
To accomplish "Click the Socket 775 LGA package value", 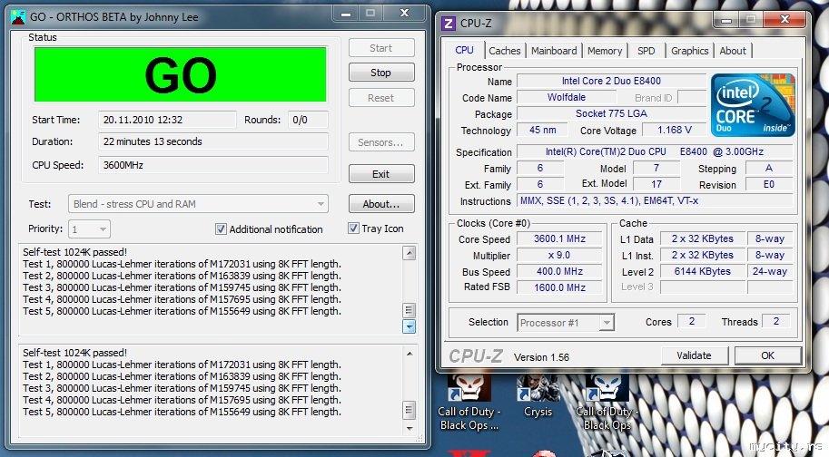I will [611, 113].
